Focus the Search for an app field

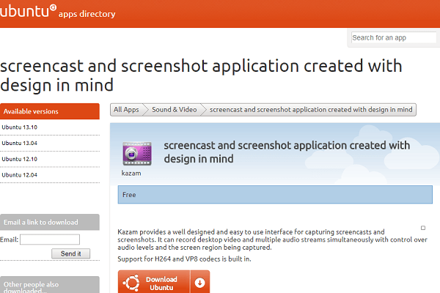(393, 37)
